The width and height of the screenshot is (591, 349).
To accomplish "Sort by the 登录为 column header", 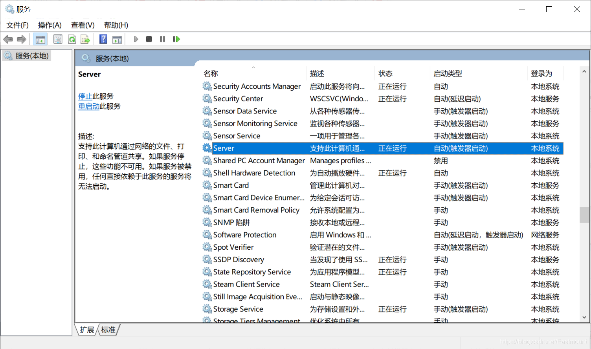I will (x=545, y=73).
